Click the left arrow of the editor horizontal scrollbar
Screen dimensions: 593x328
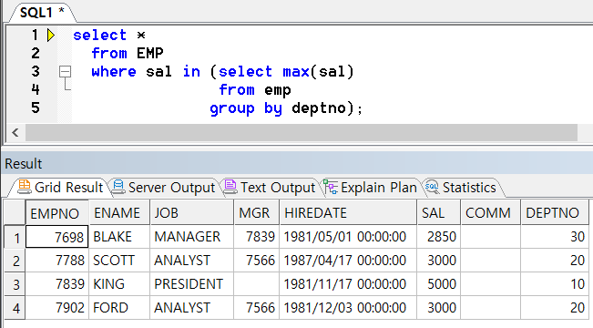(x=15, y=132)
